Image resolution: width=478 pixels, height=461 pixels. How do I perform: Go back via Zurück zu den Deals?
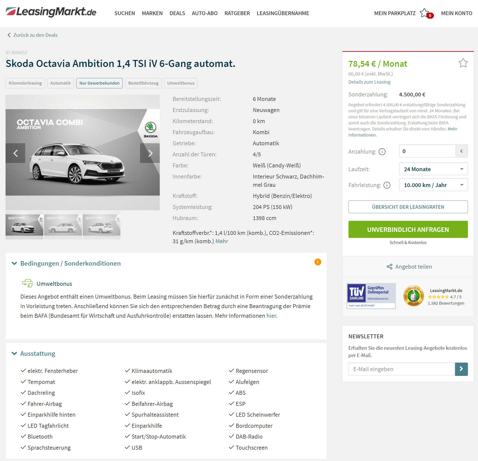(x=35, y=35)
